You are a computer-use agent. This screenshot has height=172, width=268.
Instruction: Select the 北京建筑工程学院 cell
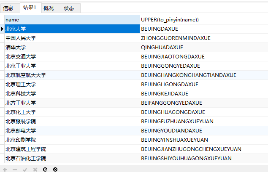pyautogui.click(x=72, y=149)
